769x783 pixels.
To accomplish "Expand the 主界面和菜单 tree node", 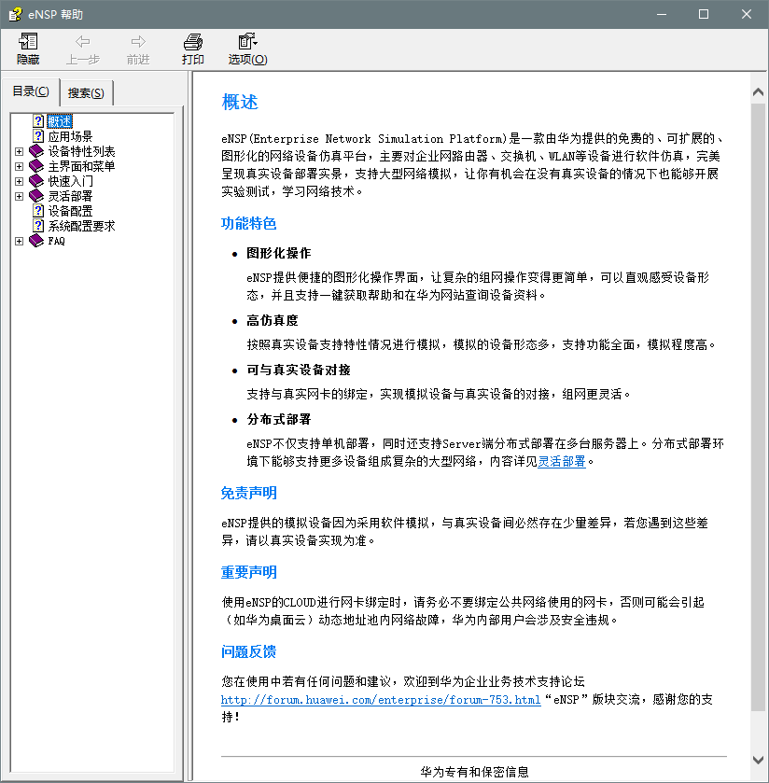I will tap(19, 166).
